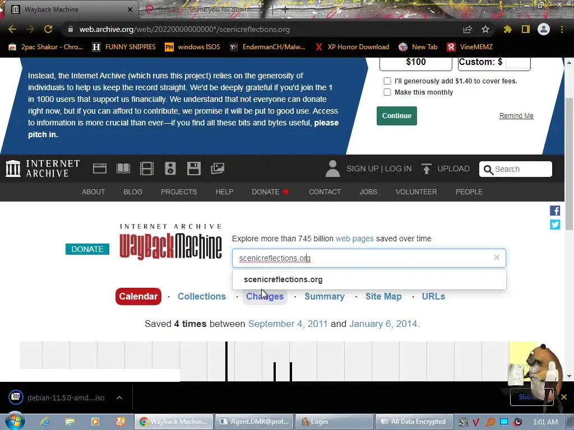Screen dimensions: 574x430
Task: Click the Custom donation amount field
Action: [517, 62]
